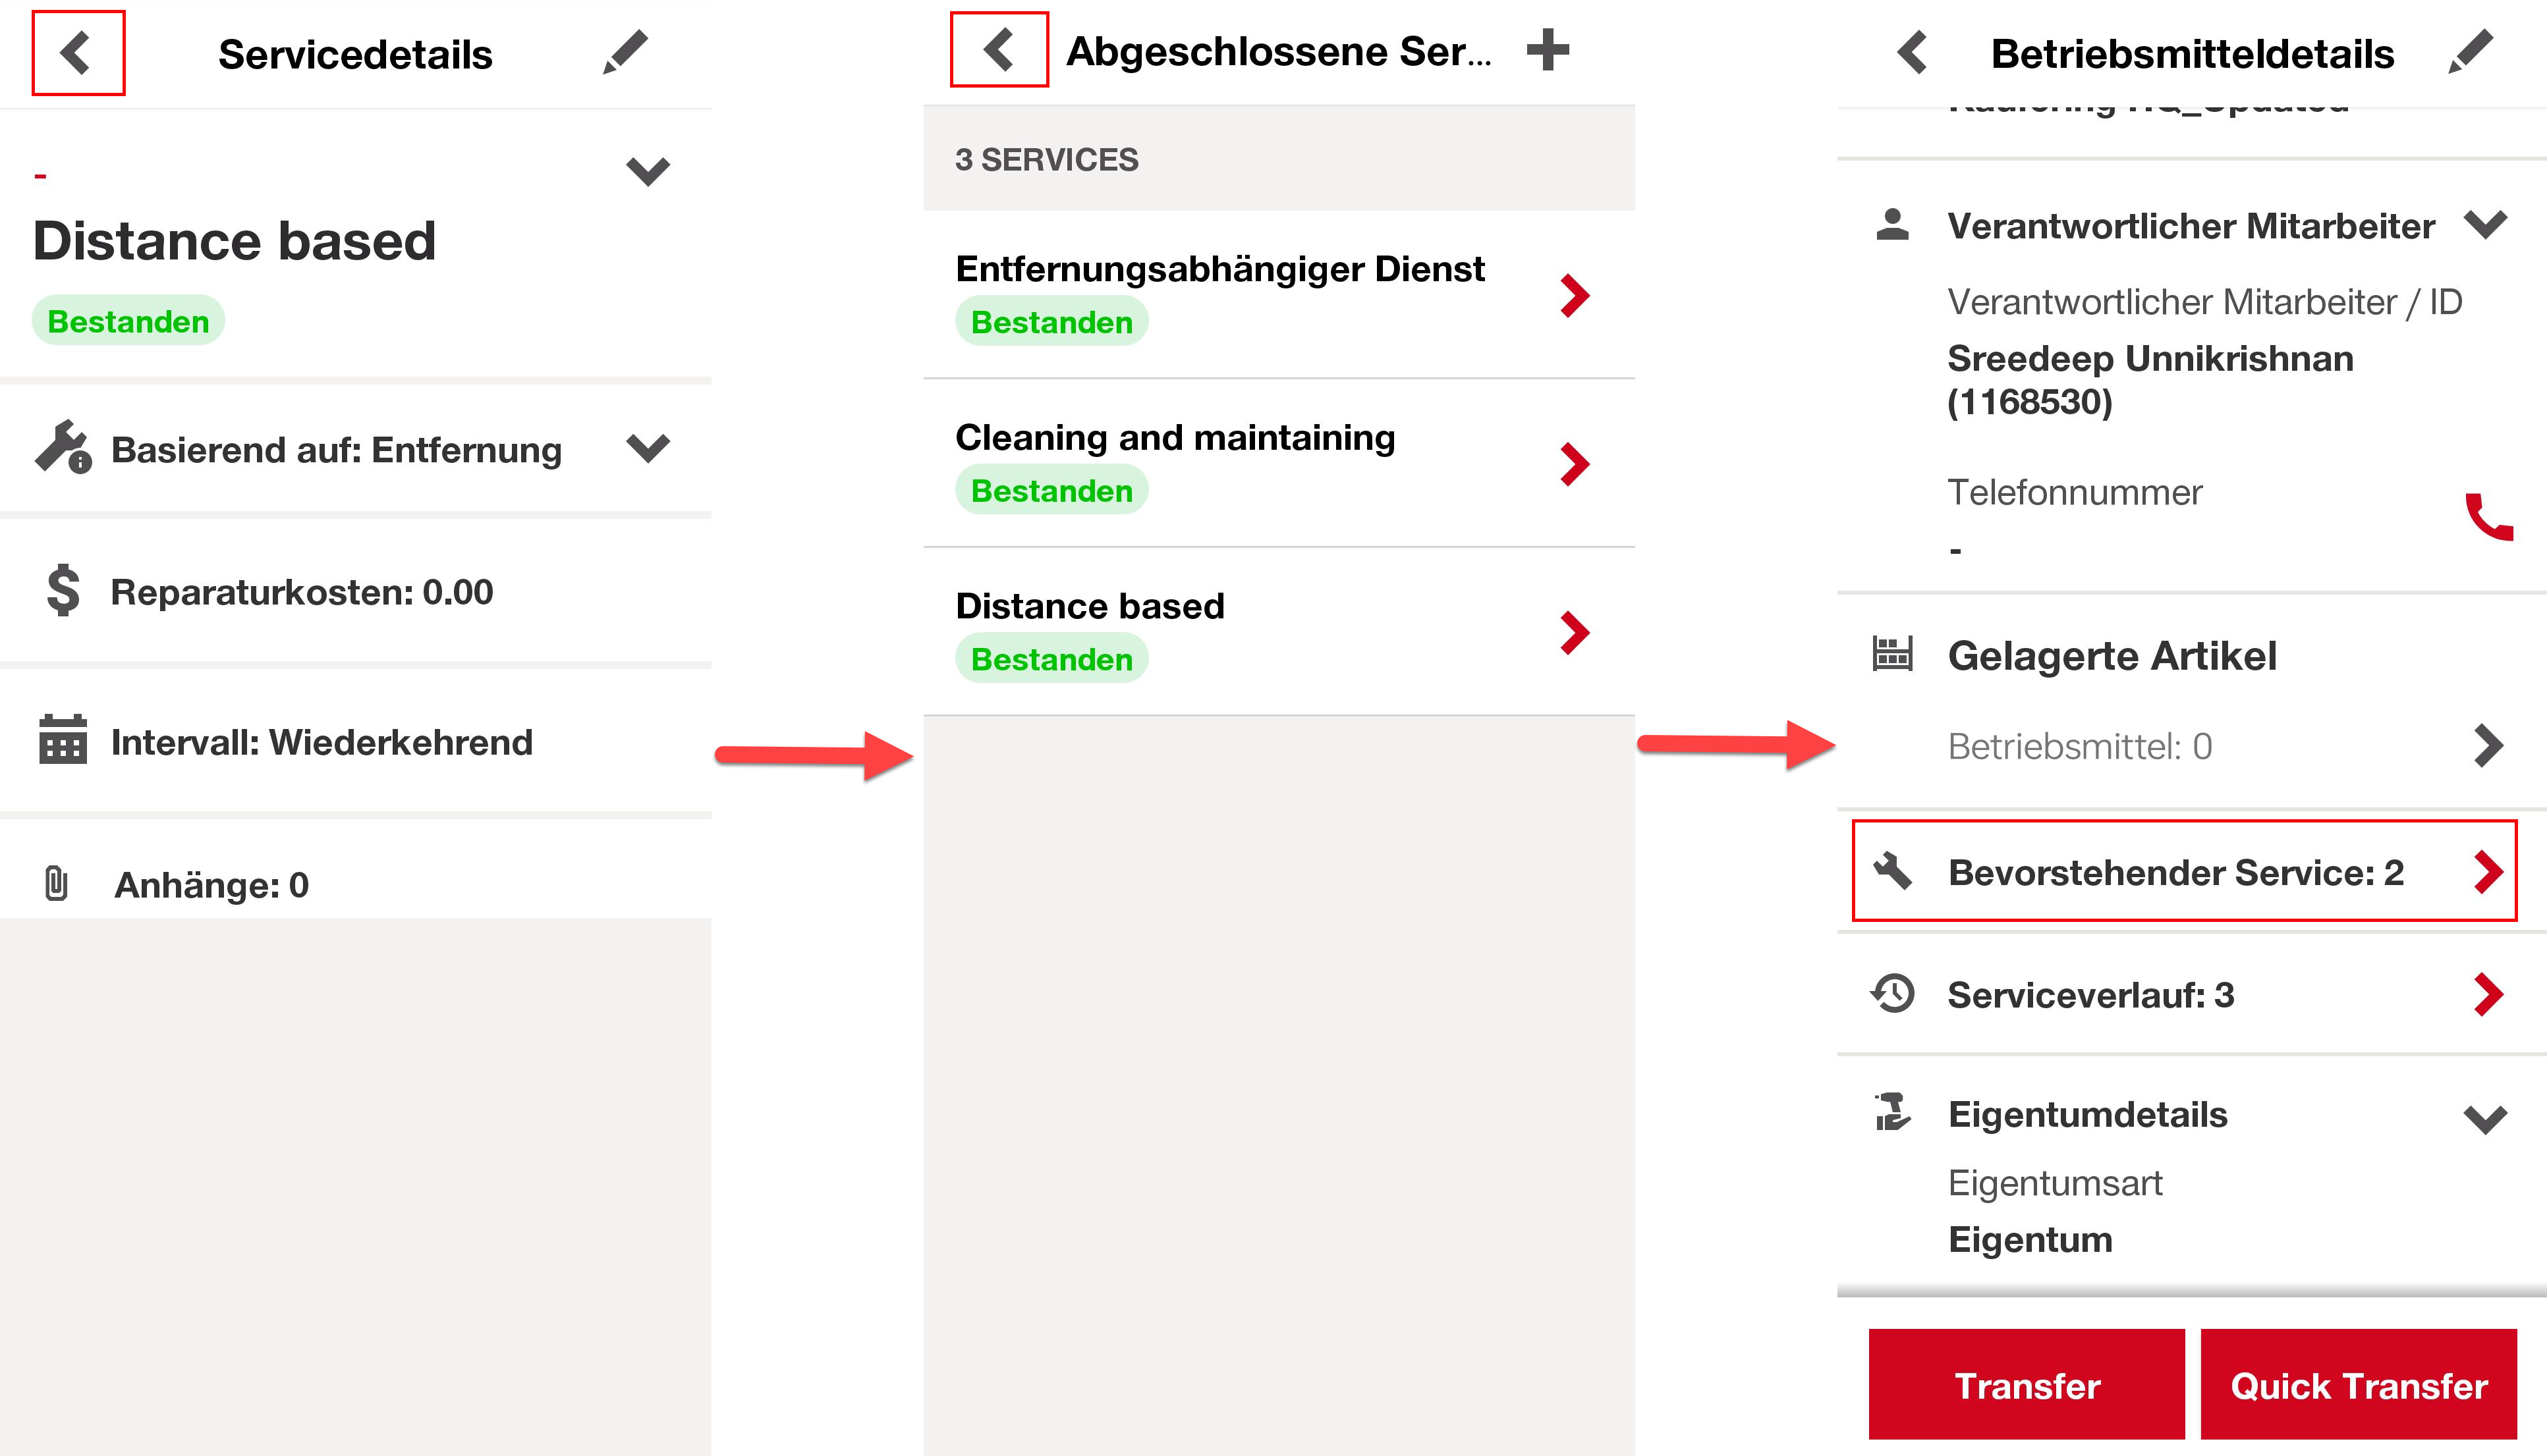Go back from Abgeschlossene Services list

(x=998, y=50)
